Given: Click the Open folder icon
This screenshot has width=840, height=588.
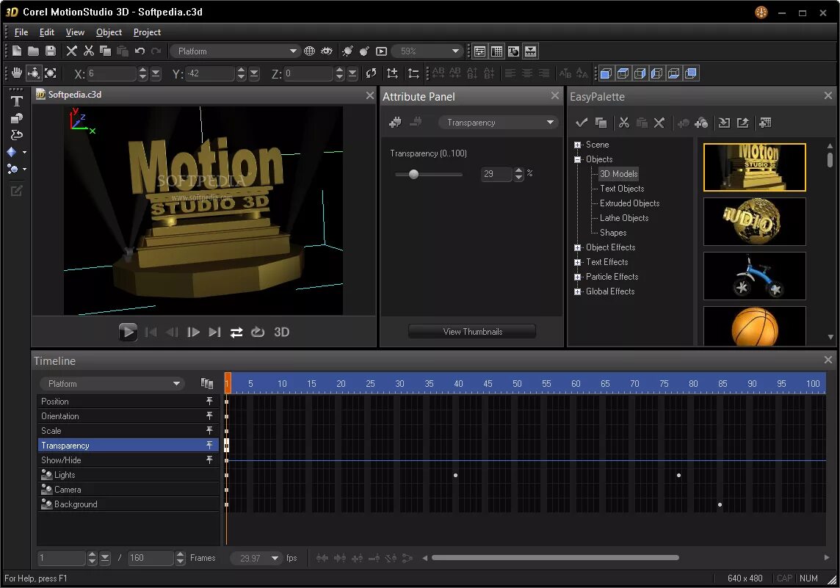Looking at the screenshot, I should [34, 51].
